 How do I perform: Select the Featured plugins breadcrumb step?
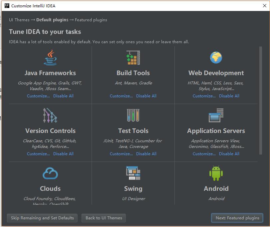[x=91, y=20]
